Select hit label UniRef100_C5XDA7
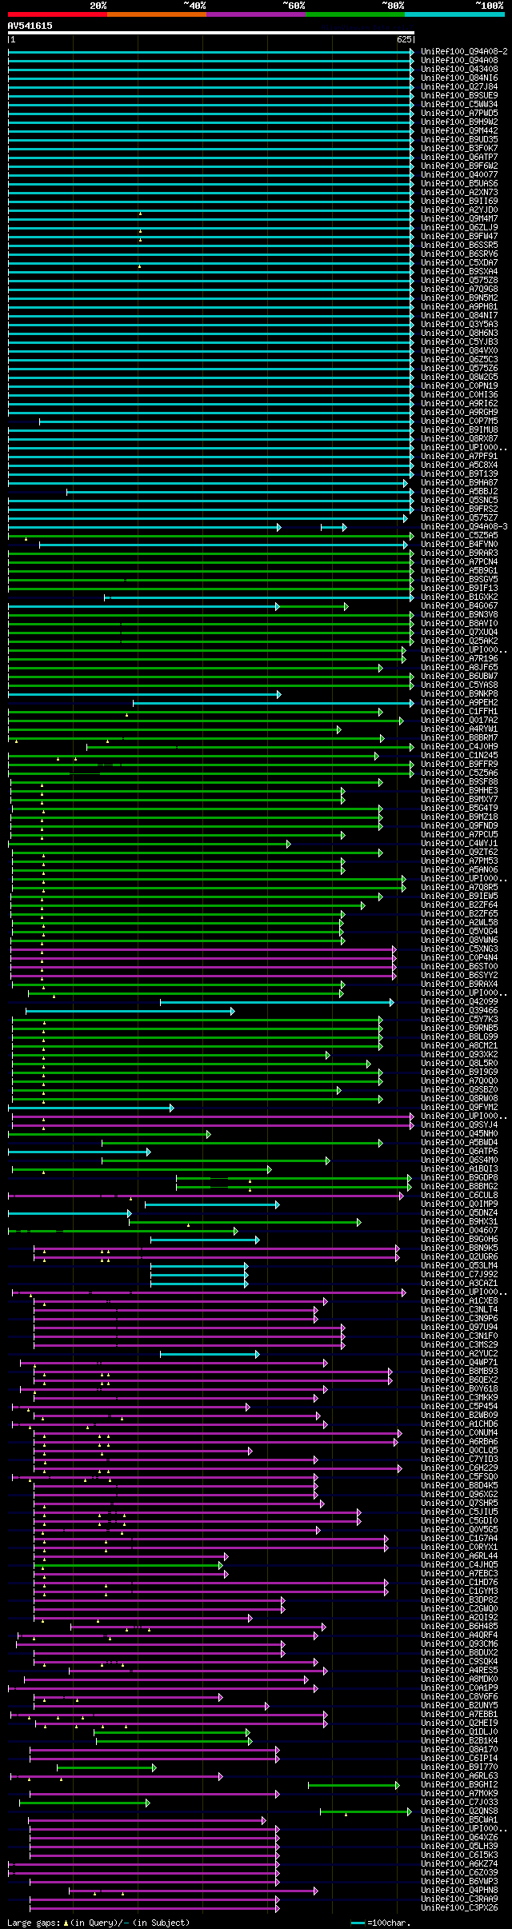Image resolution: width=512 pixels, height=1929 pixels. point(459,262)
